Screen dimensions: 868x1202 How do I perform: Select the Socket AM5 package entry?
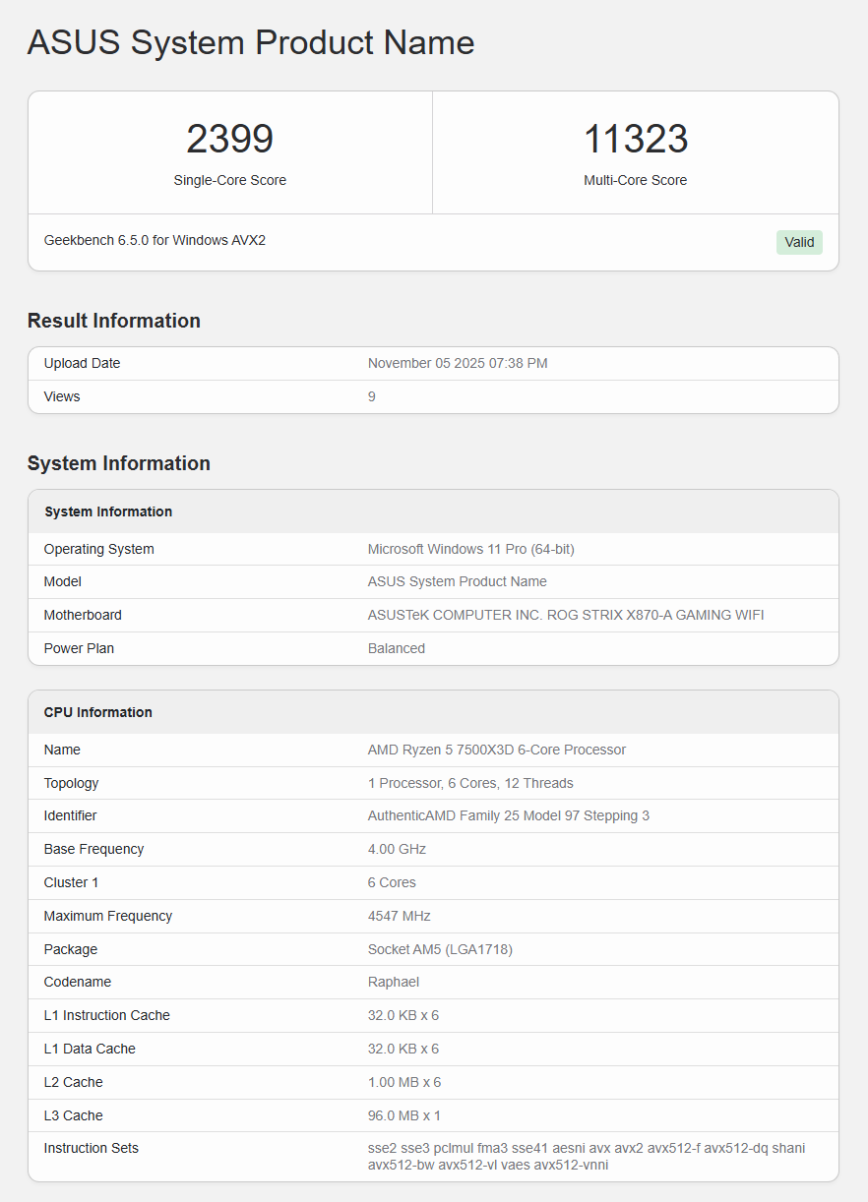click(440, 949)
